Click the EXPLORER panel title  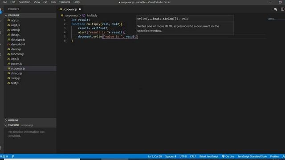14,9
